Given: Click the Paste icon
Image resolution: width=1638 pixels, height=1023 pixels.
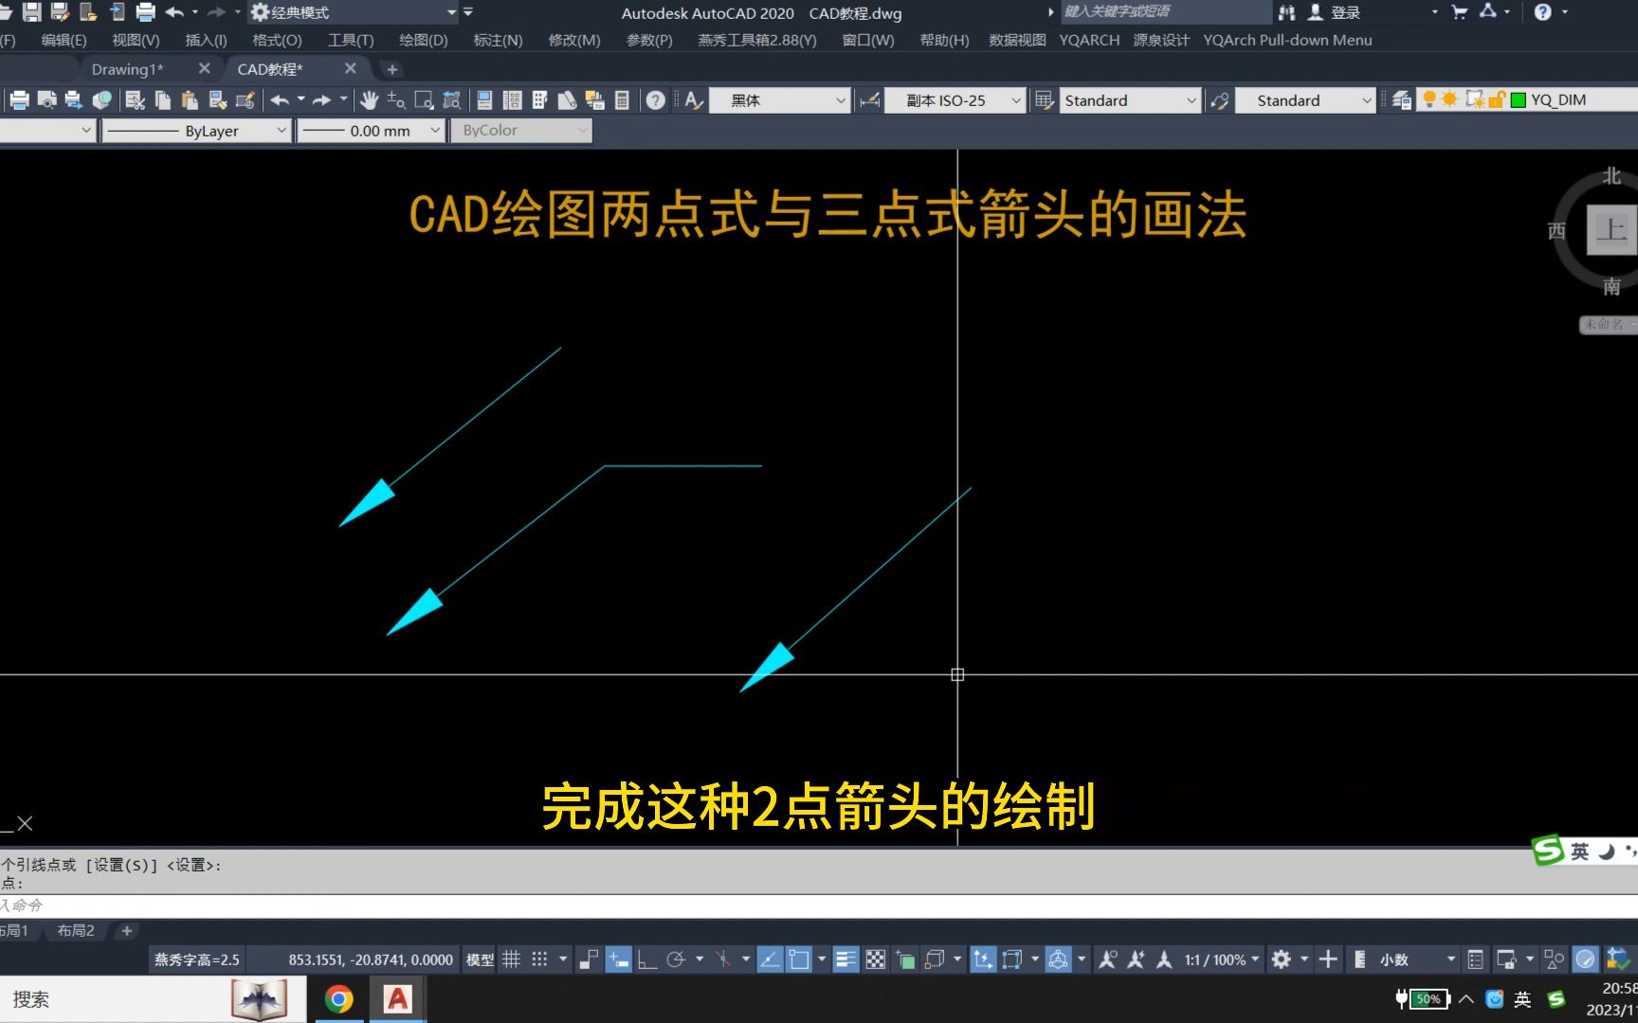Looking at the screenshot, I should pyautogui.click(x=191, y=100).
